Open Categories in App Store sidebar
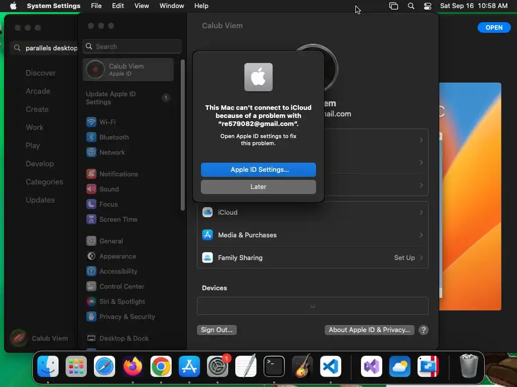Viewport: 517px width, 387px height. tap(44, 181)
